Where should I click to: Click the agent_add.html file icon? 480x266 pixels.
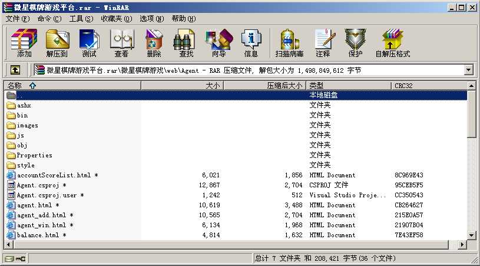[11, 215]
